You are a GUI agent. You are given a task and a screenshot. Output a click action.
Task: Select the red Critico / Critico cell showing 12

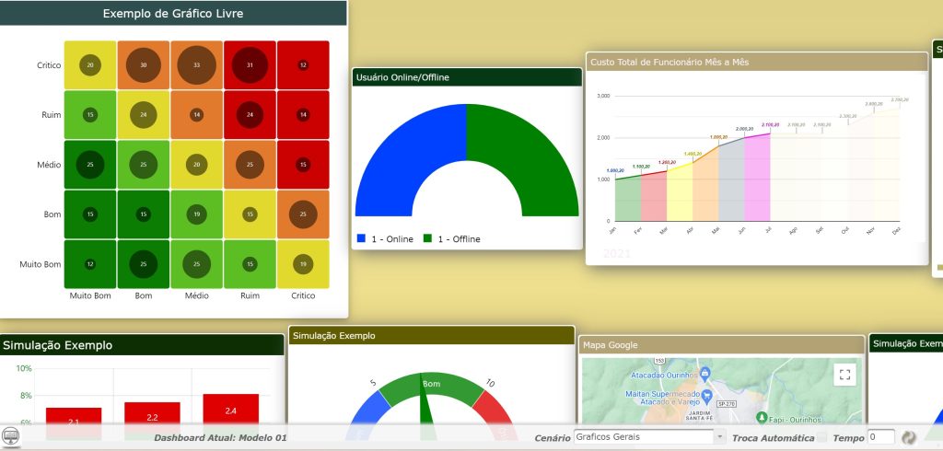[303, 65]
